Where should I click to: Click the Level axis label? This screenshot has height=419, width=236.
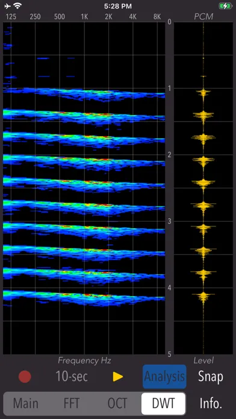click(x=203, y=361)
